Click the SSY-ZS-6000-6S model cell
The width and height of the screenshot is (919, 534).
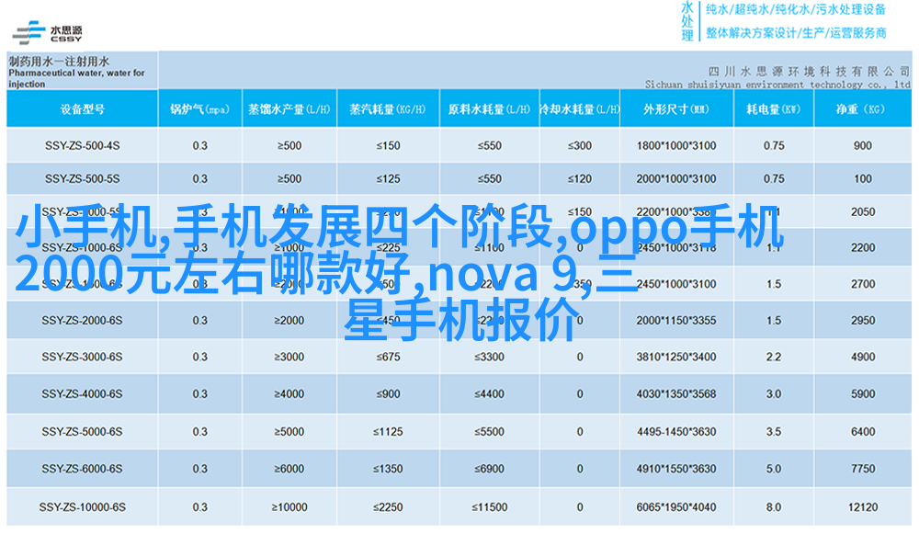(x=83, y=469)
